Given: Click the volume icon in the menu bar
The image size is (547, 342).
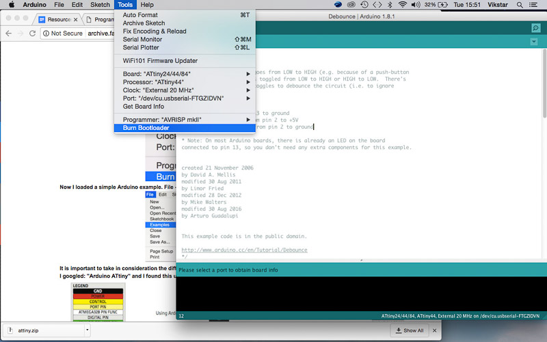Looking at the screenshot, I should click(415, 5).
